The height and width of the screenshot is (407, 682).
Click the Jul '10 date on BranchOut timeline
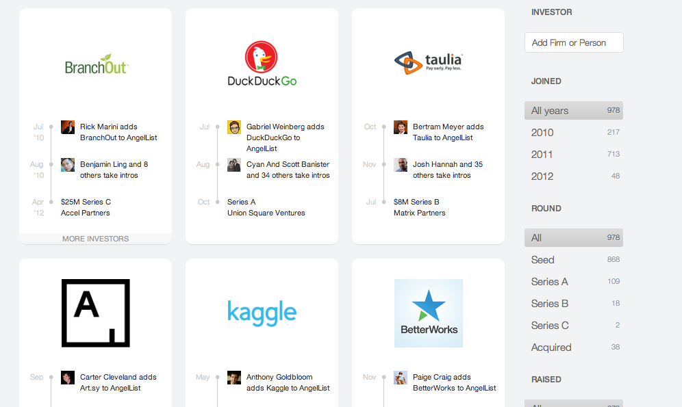[x=39, y=132]
